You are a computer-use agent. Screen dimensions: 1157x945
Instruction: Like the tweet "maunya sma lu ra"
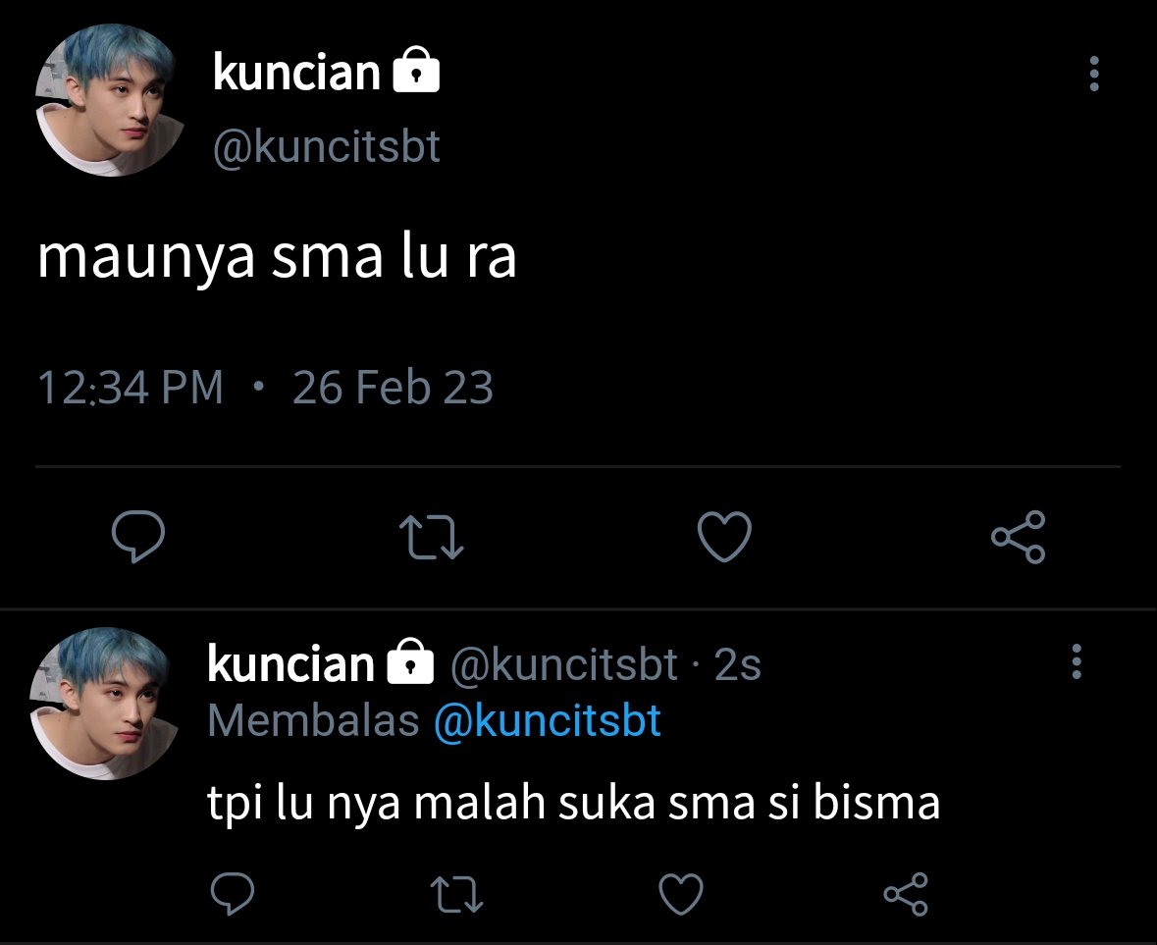click(724, 537)
